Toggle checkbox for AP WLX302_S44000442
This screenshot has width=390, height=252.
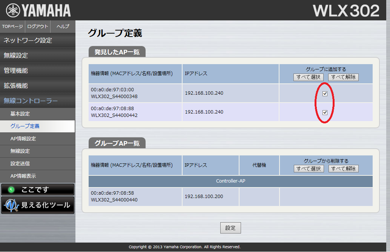click(325, 112)
